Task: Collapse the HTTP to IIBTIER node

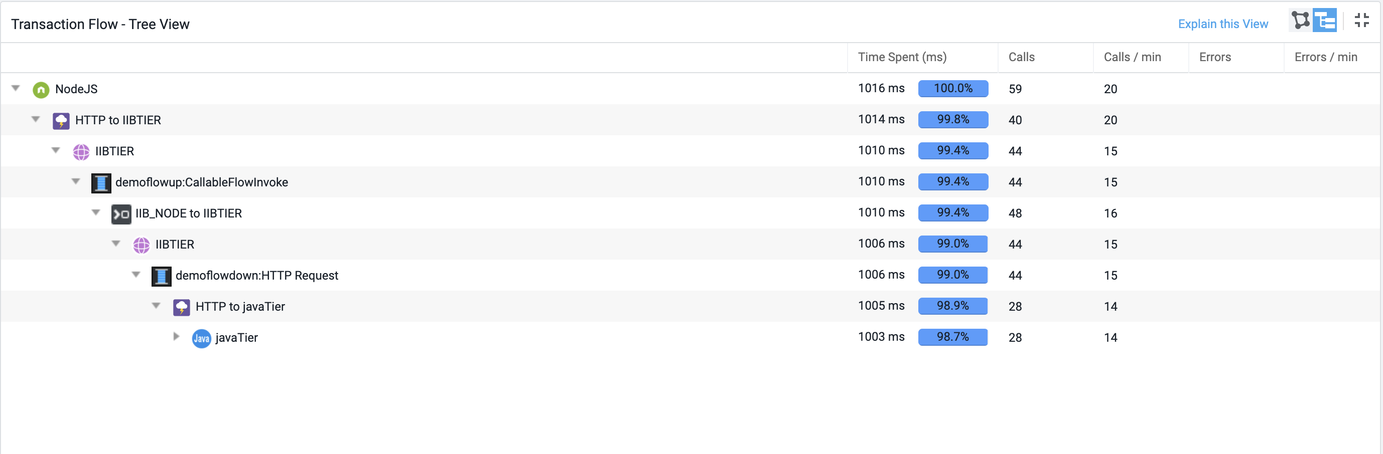Action: (x=36, y=120)
